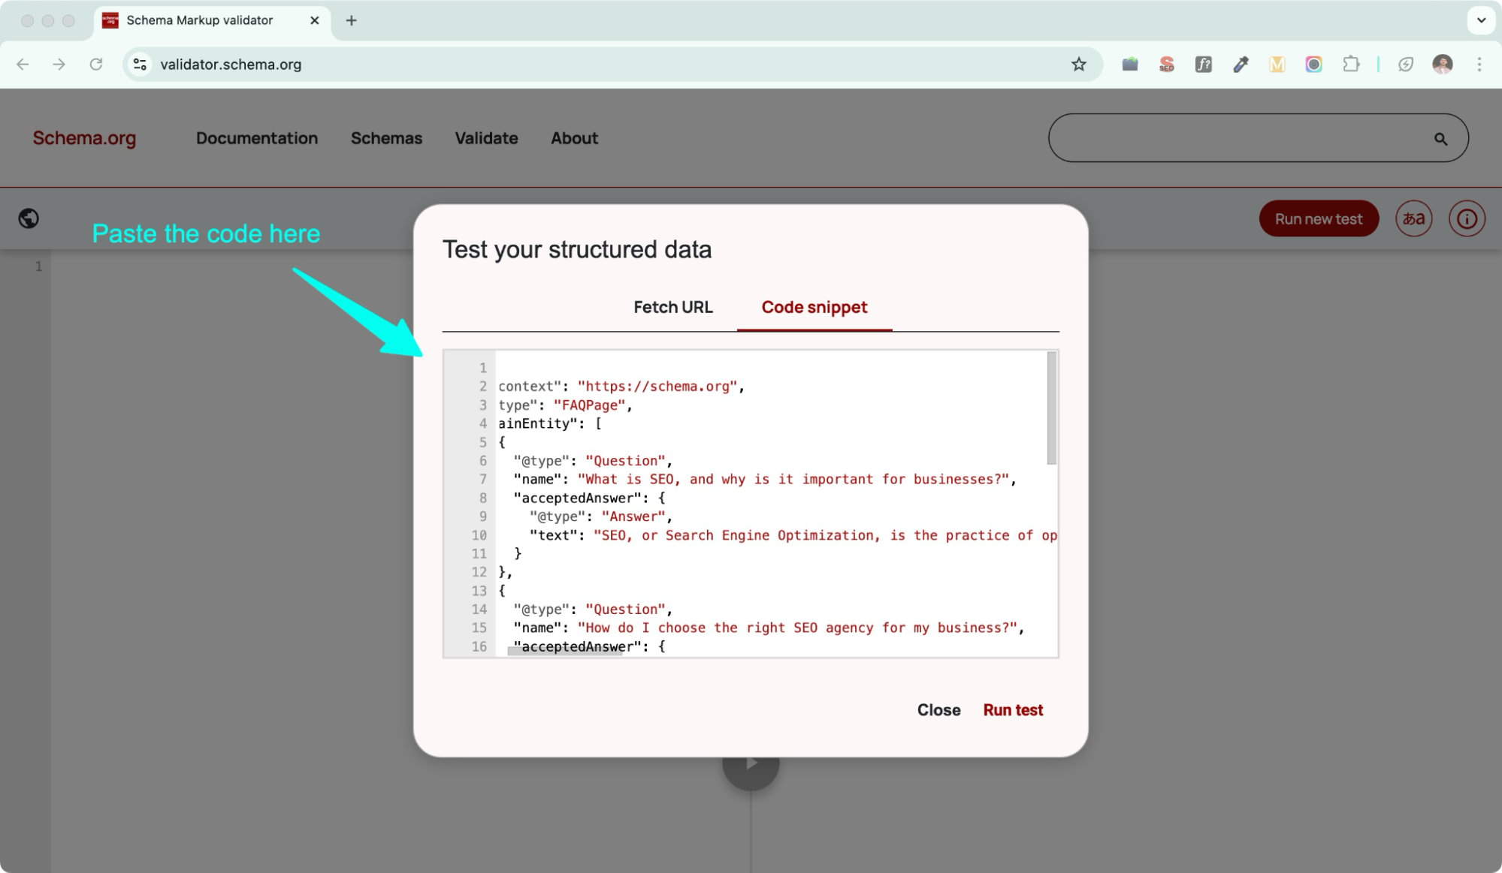Screen dimensions: 1502x873
Task: Close the structured data dialog
Action: pyautogui.click(x=938, y=710)
